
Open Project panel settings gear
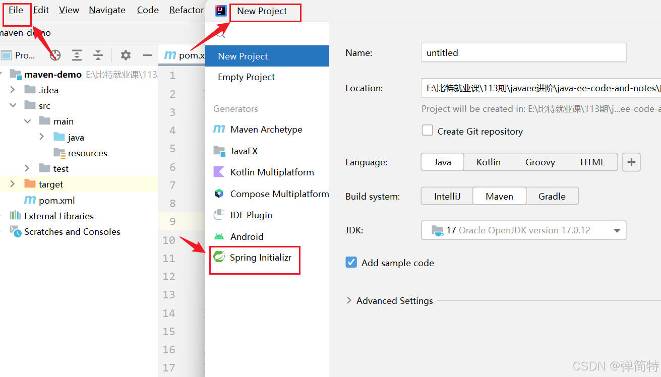click(126, 55)
